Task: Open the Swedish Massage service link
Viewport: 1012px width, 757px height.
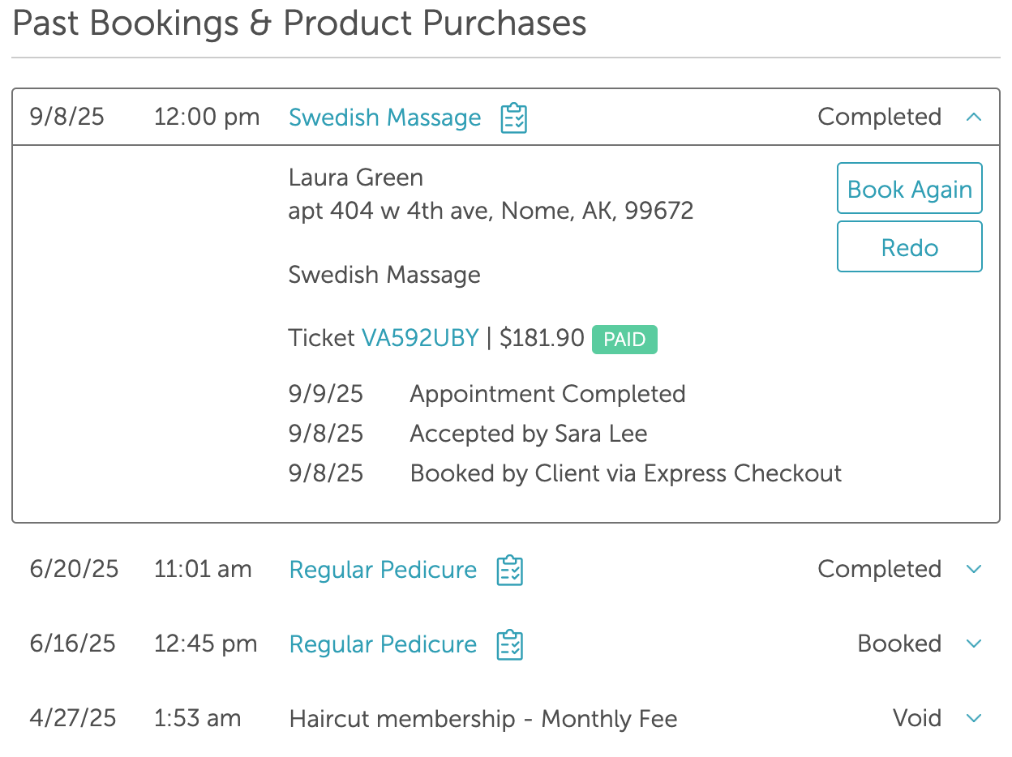Action: click(x=384, y=118)
